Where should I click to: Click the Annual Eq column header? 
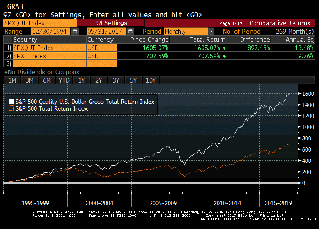coord(299,39)
